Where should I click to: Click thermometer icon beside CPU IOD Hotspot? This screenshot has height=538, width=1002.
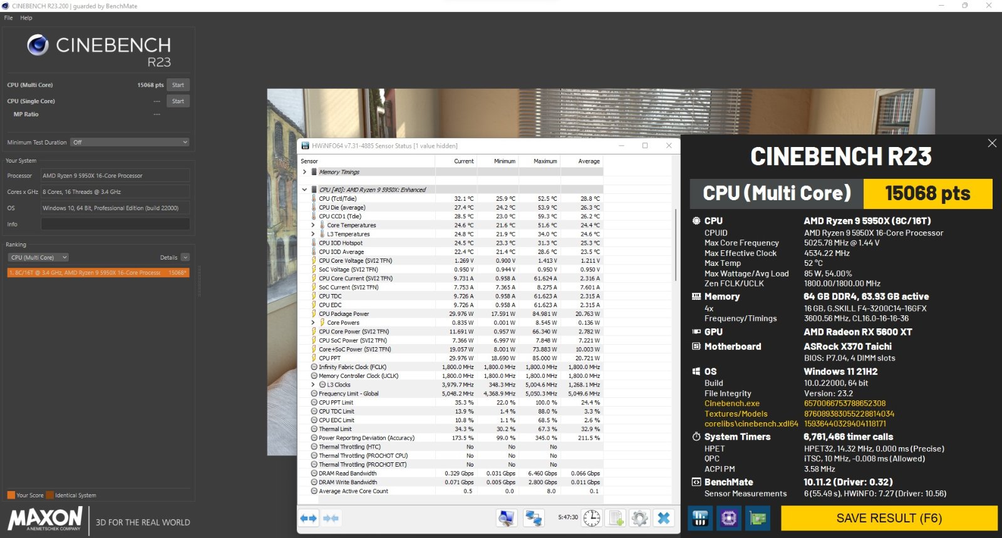tap(314, 243)
